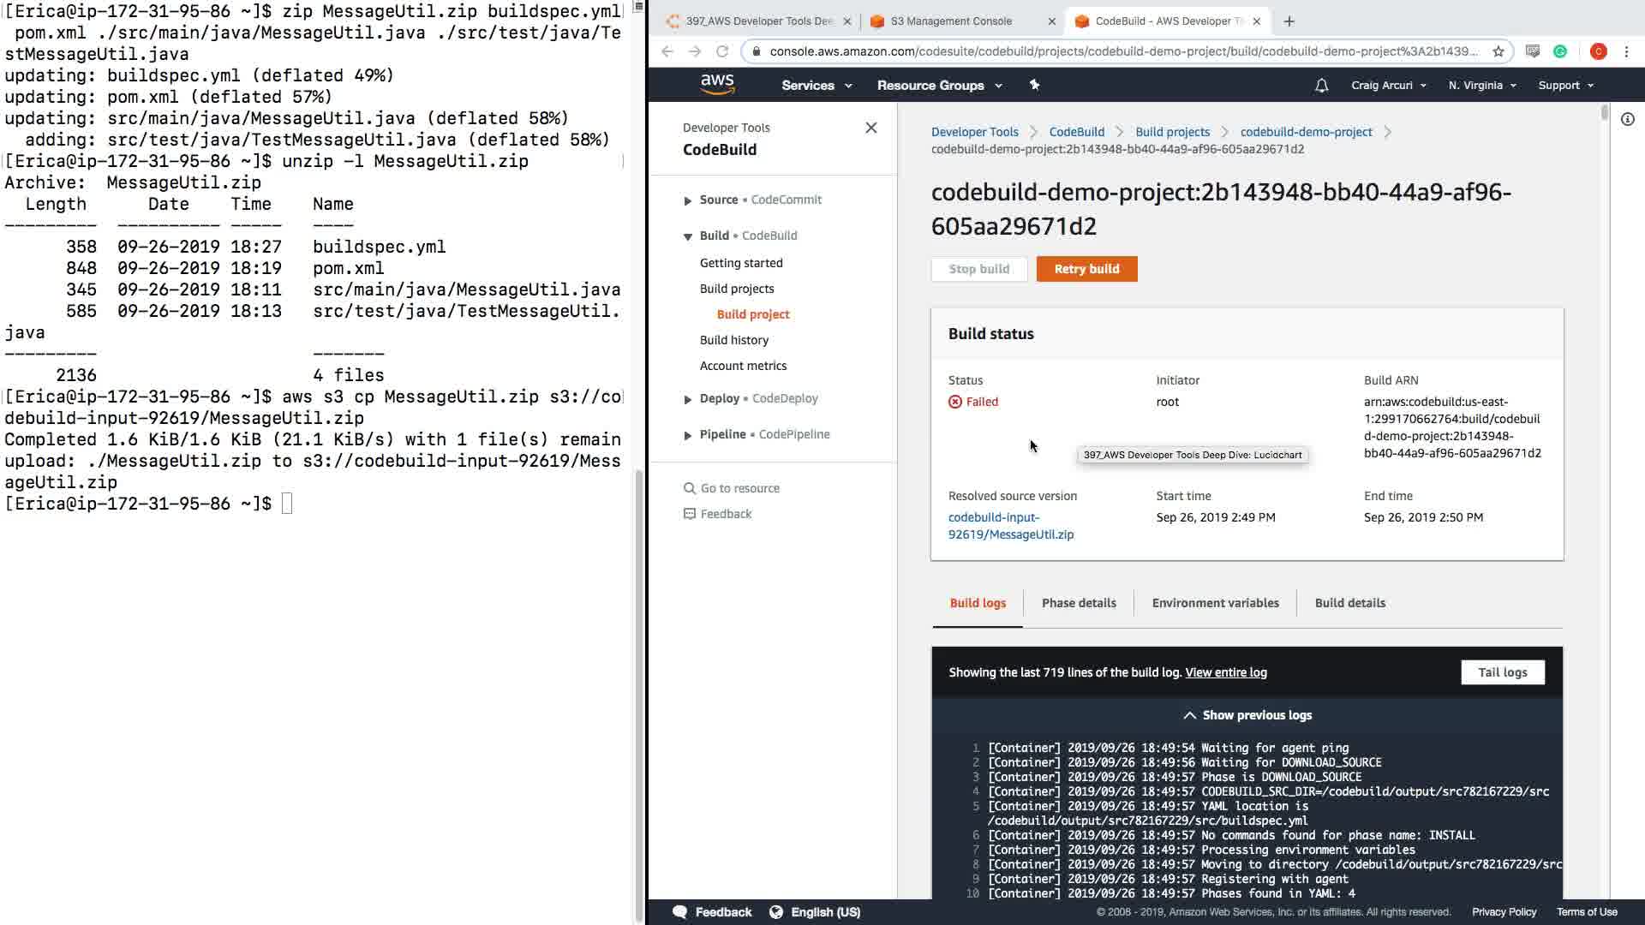Click the browser address bar URL
The image size is (1645, 925).
pyautogui.click(x=1122, y=51)
